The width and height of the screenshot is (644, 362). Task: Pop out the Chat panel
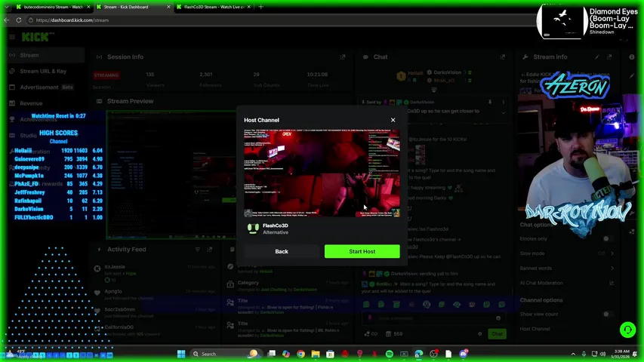[x=502, y=57]
